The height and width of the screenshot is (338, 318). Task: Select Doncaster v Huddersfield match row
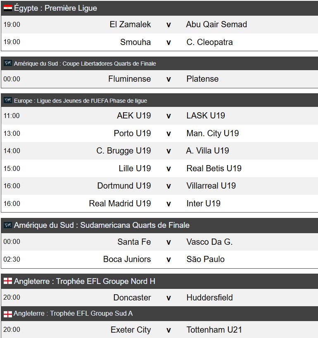[159, 298]
